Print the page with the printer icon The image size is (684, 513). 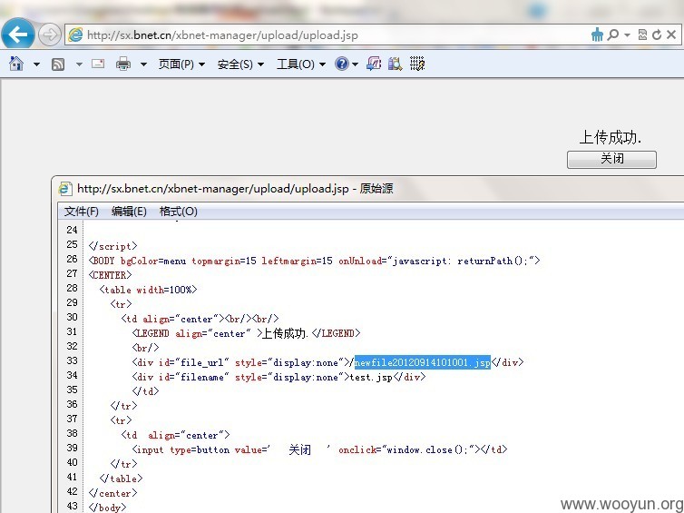123,64
